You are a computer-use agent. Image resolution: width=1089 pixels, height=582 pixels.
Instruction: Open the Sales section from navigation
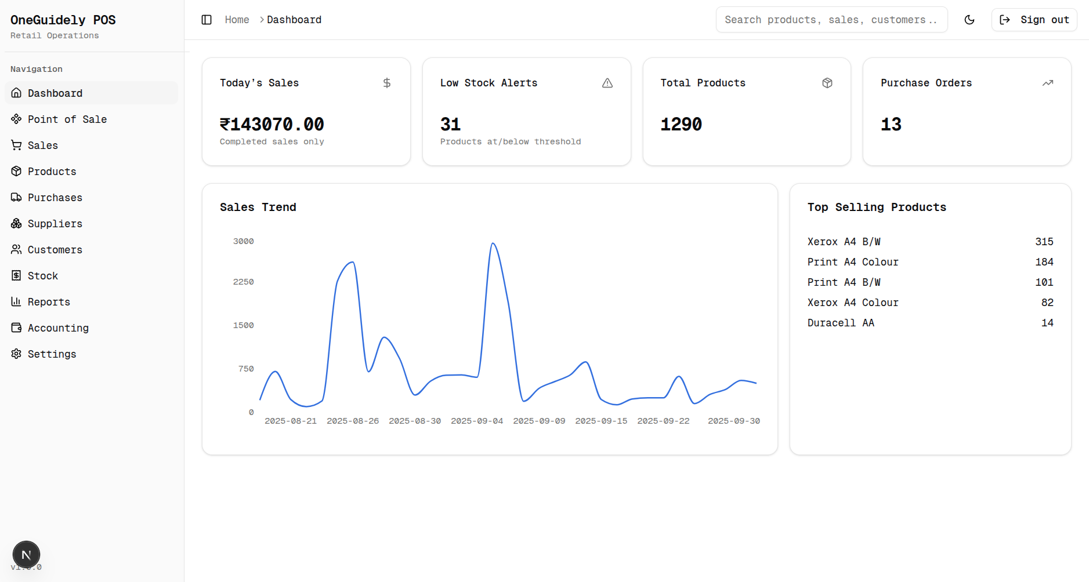click(x=42, y=145)
